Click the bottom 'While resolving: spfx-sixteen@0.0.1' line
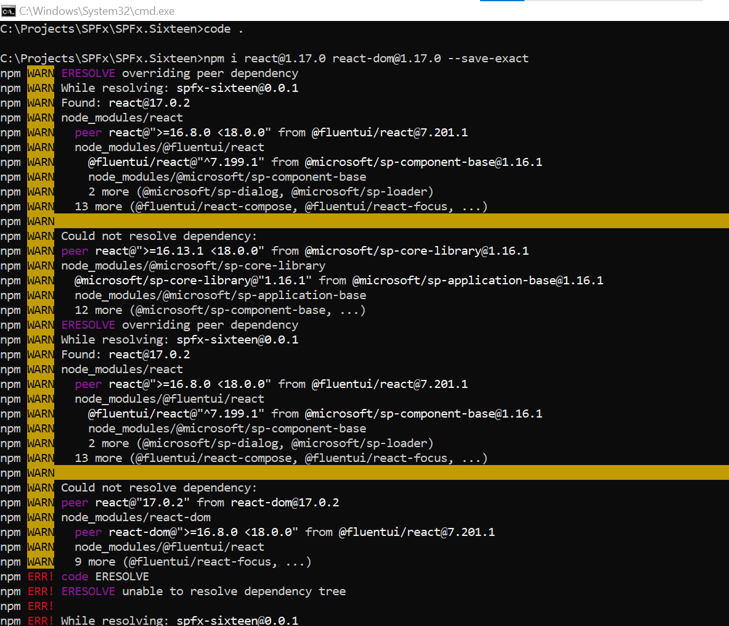 coord(179,620)
